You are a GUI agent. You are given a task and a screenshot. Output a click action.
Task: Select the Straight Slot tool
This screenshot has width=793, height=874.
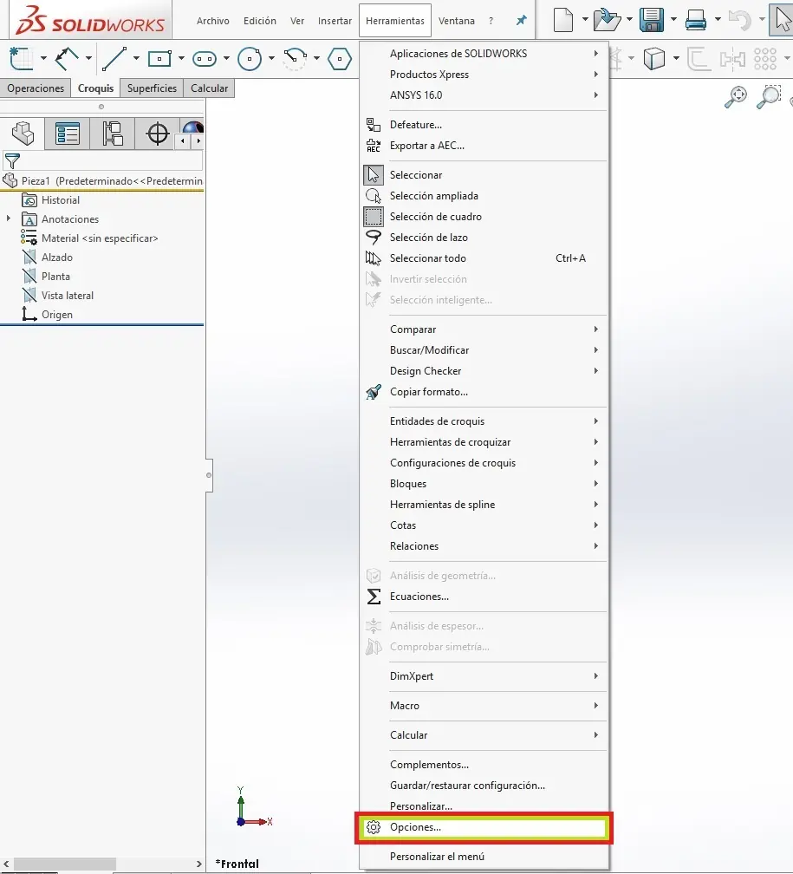click(x=205, y=59)
